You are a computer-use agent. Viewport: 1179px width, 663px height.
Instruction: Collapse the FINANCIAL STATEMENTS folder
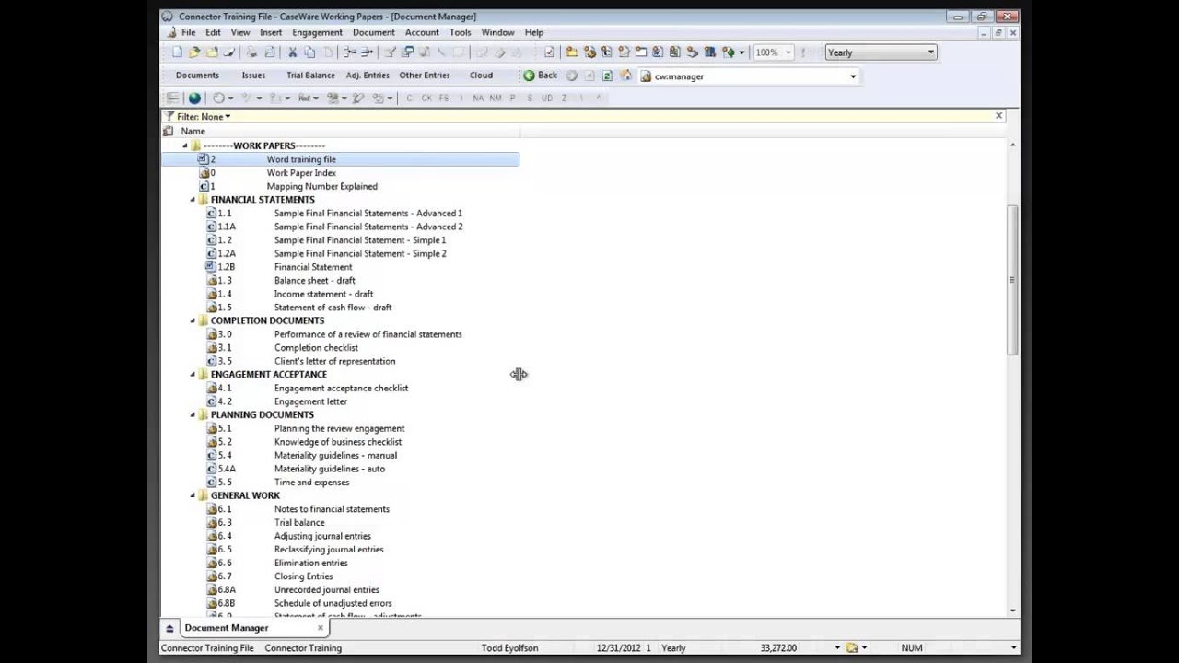click(x=193, y=200)
